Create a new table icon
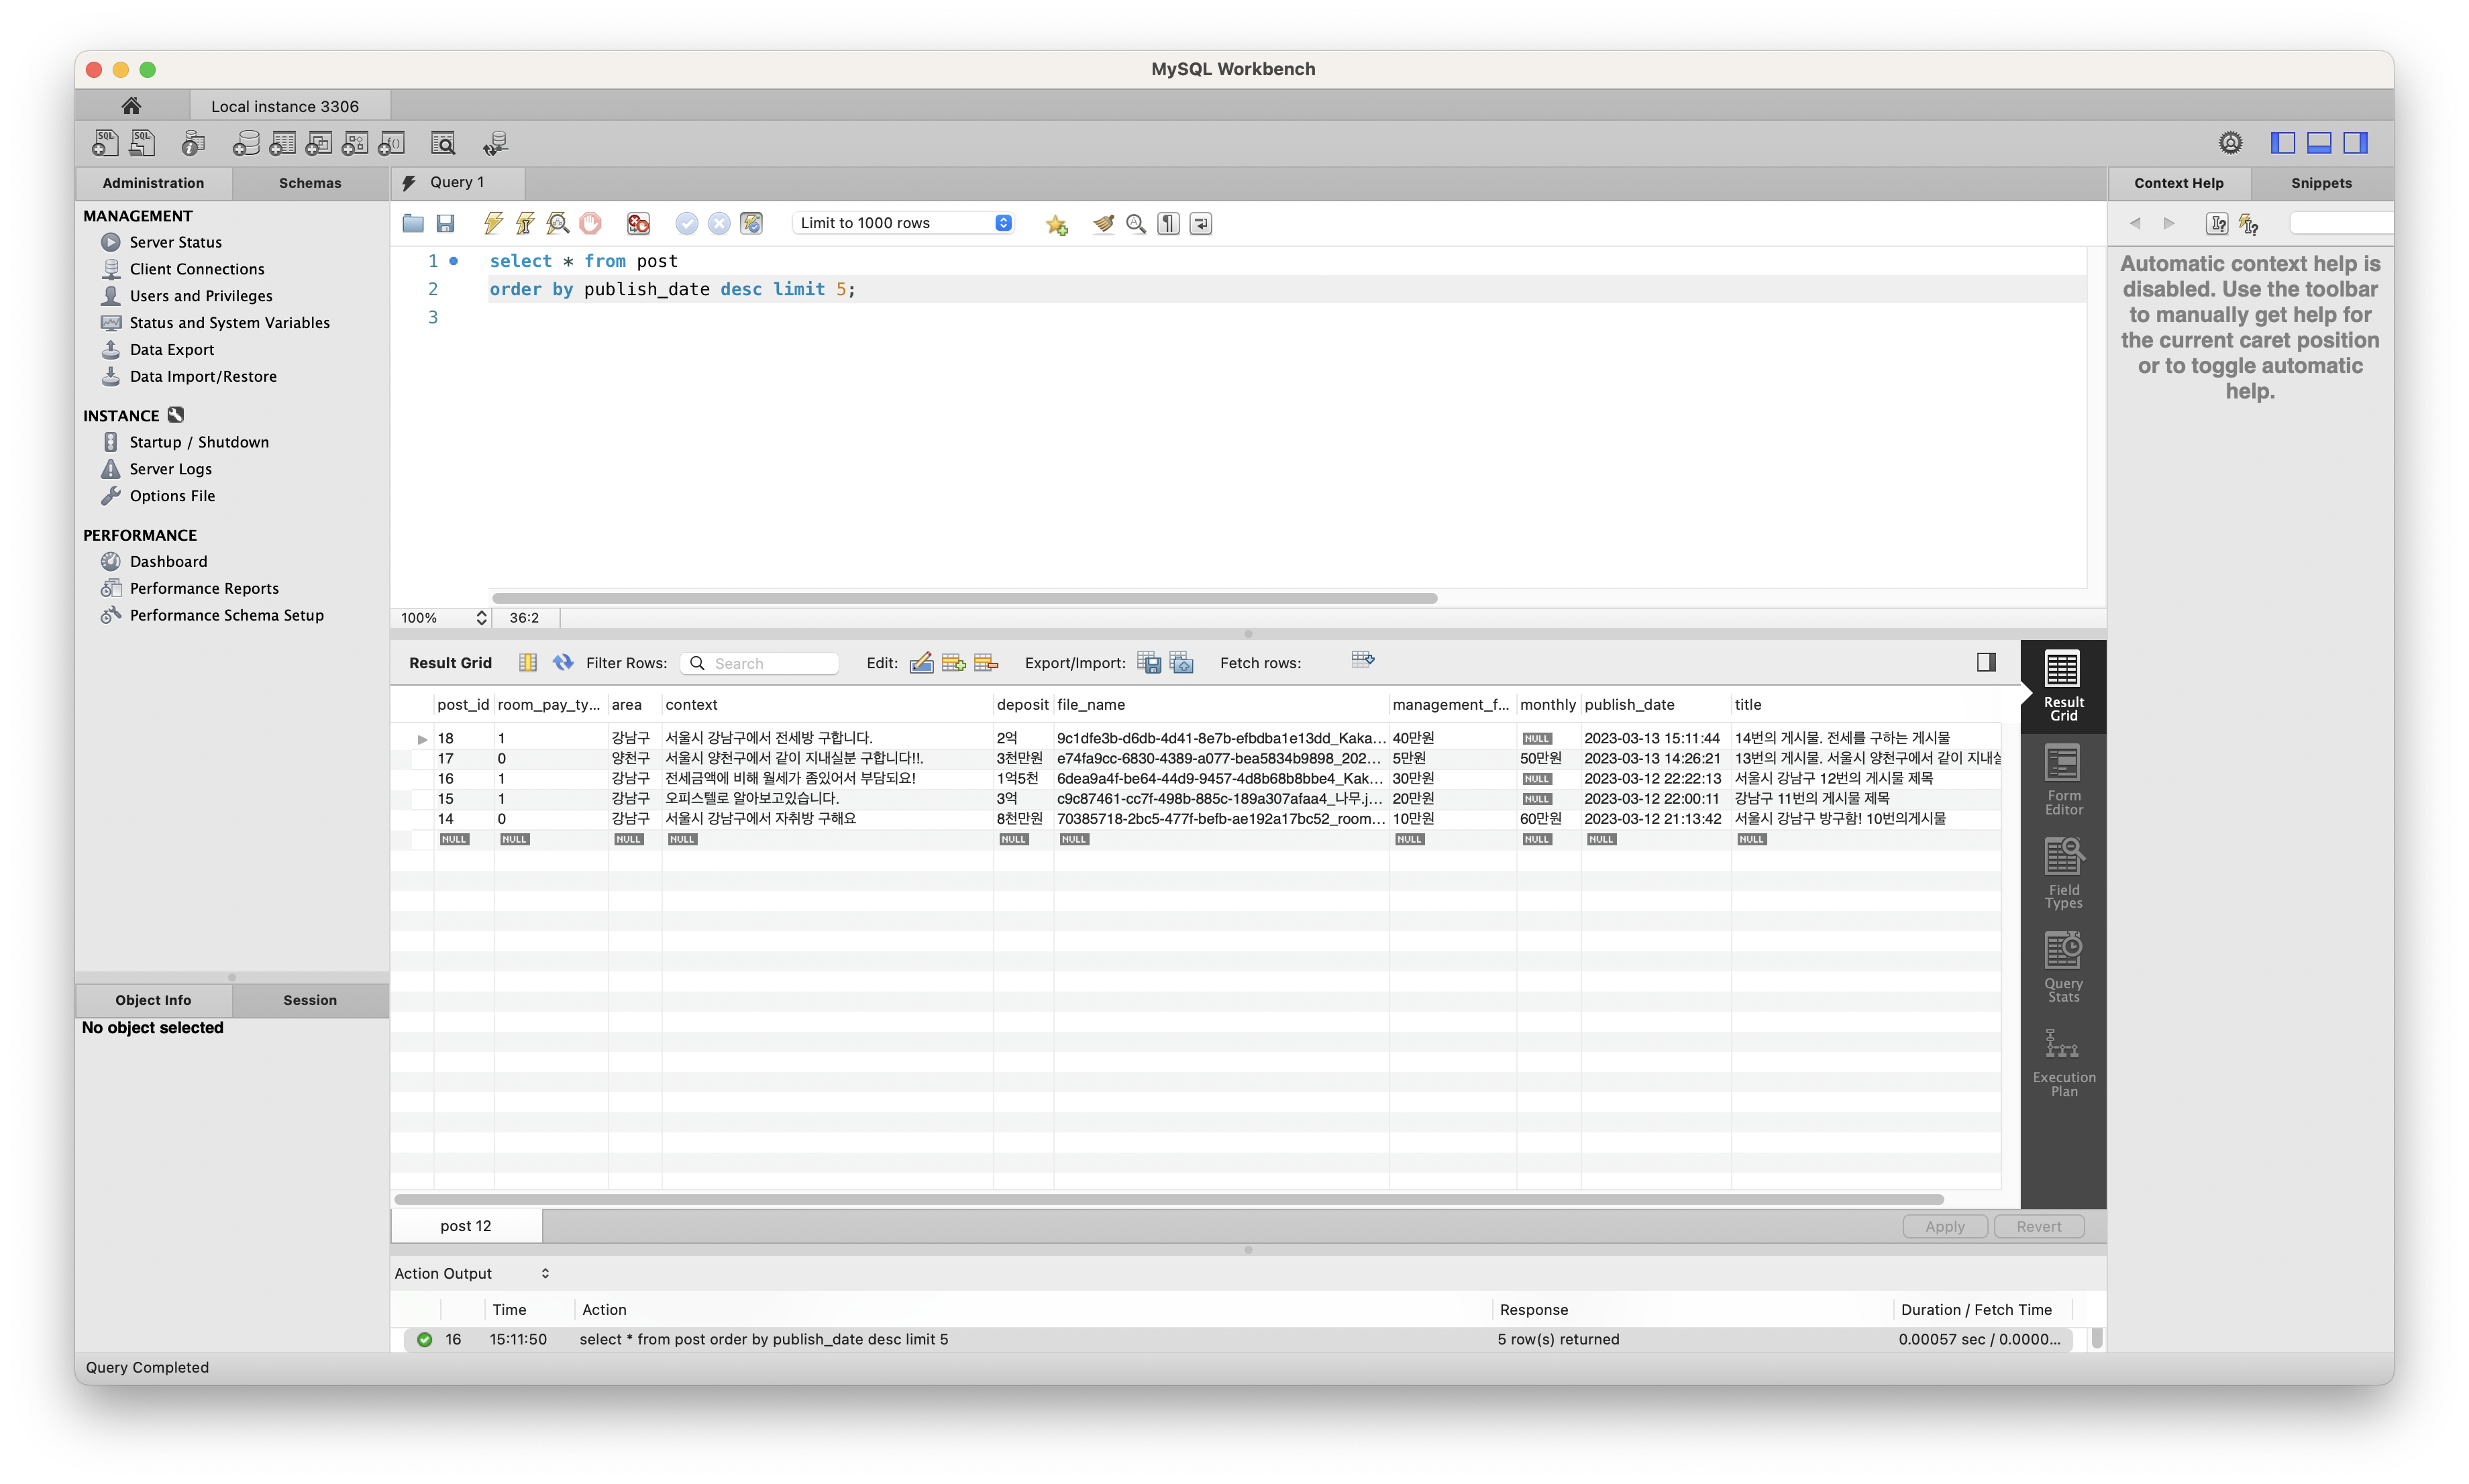 pyautogui.click(x=282, y=143)
